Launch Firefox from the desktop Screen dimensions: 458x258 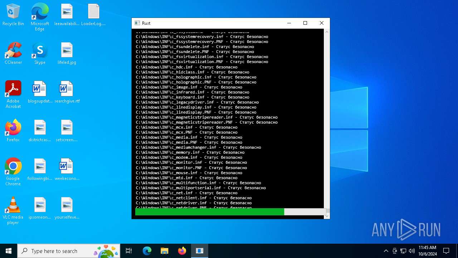tap(13, 131)
